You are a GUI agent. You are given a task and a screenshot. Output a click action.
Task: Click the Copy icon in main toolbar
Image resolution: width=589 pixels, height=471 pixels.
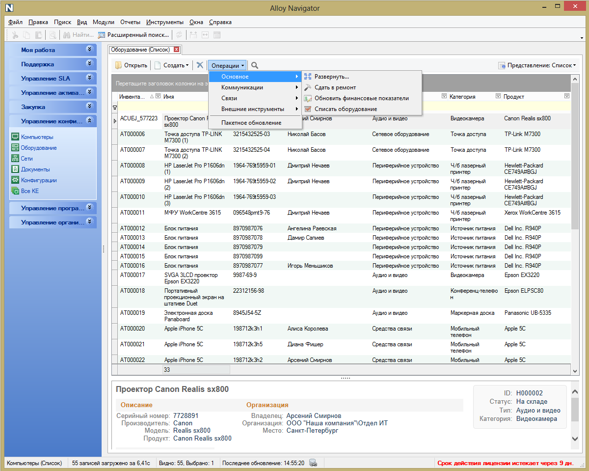[27, 35]
